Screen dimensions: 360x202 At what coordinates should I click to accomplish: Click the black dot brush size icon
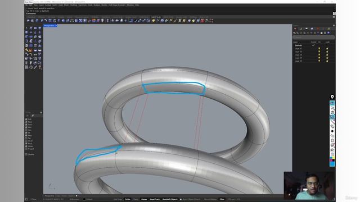point(332,131)
